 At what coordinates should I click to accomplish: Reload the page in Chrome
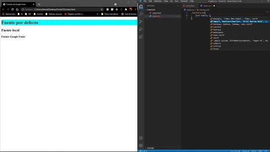(12, 9)
